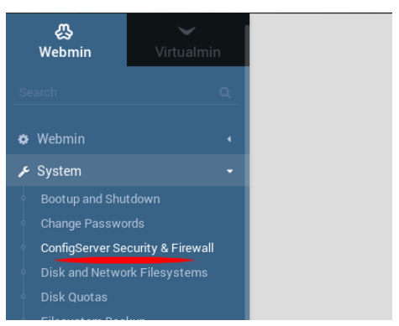
Task: Click the bullet beside Change Passwords
Action: pos(24,223)
